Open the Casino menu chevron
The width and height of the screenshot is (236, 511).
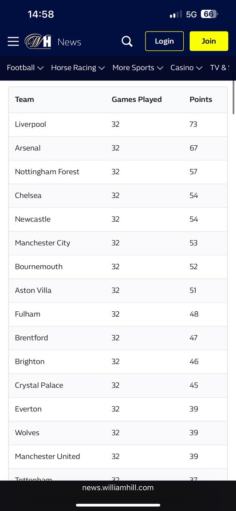(x=199, y=68)
